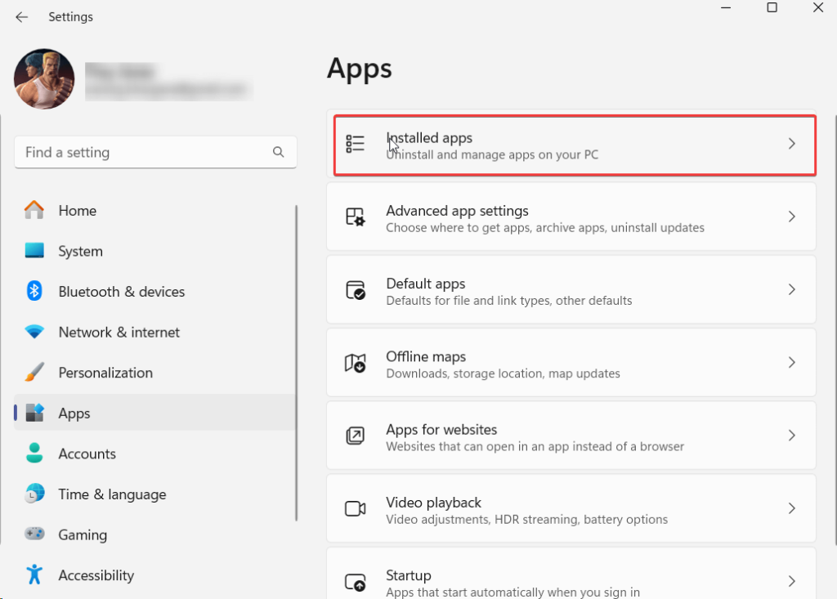The height and width of the screenshot is (599, 837).
Task: Click the Find a setting search box
Action: pos(143,152)
